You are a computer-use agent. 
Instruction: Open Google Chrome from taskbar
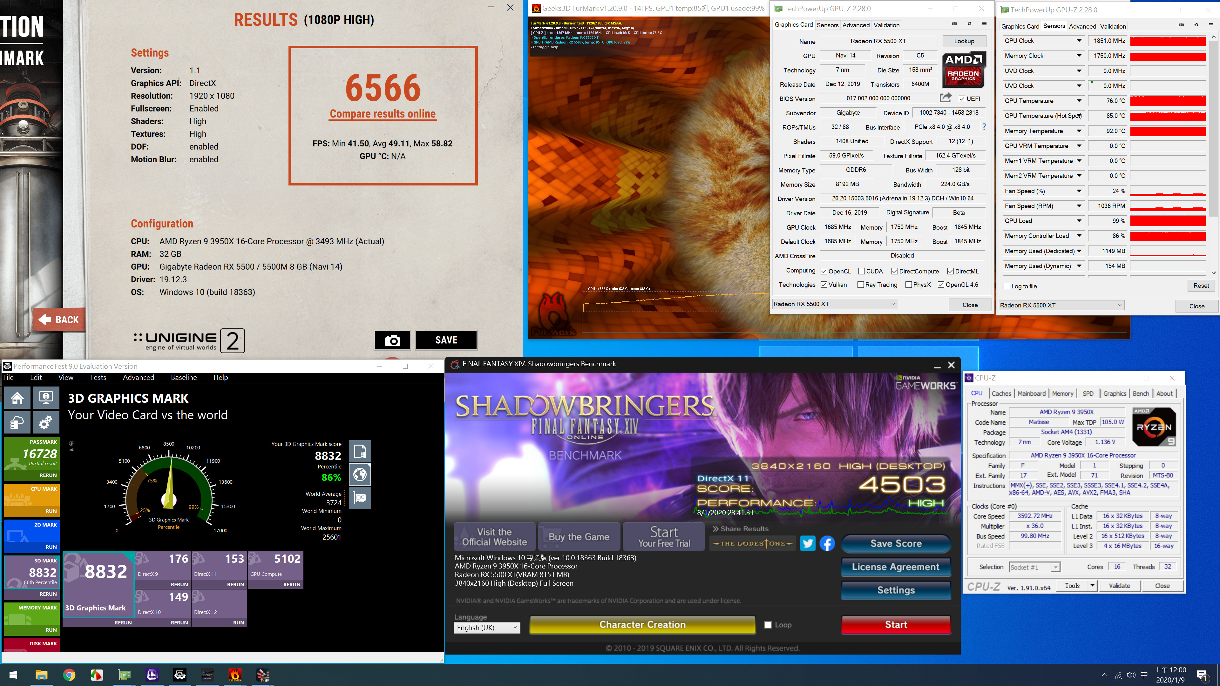pyautogui.click(x=69, y=675)
